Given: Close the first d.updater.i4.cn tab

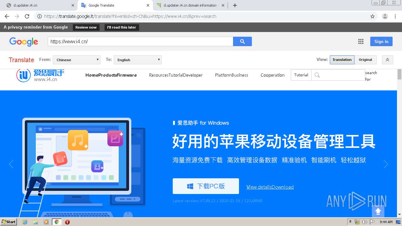Looking at the screenshot, I should 73,5.
